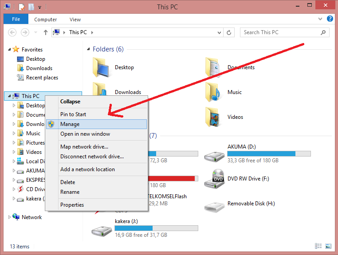Switch to Details view in status bar
Image resolution: width=338 pixels, height=255 pixels.
pos(318,246)
